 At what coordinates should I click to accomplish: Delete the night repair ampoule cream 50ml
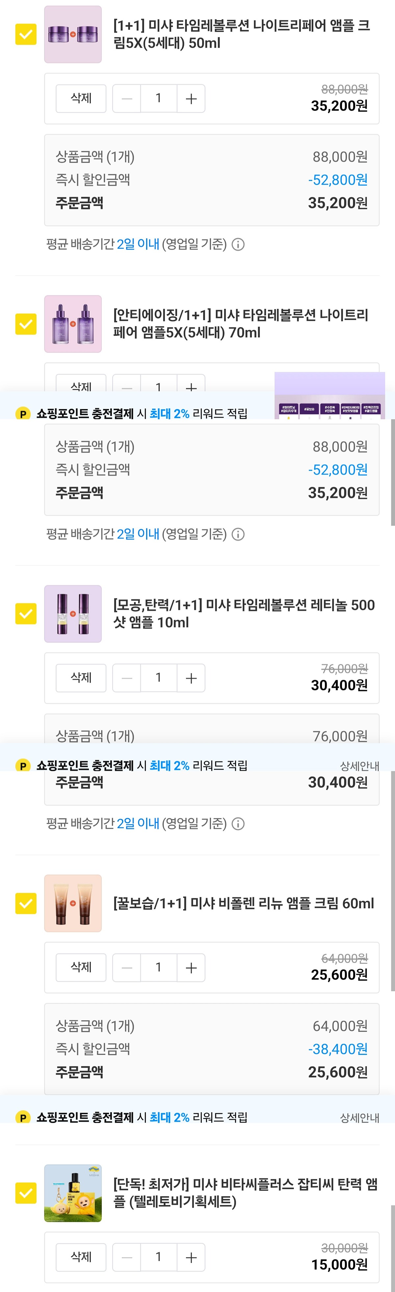click(81, 98)
